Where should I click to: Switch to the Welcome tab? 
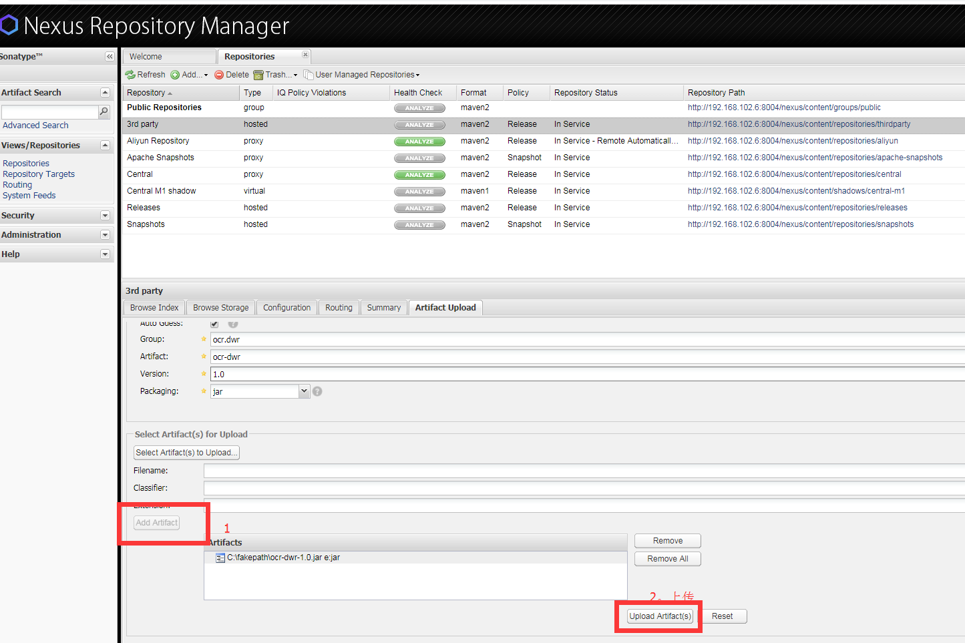(170, 57)
